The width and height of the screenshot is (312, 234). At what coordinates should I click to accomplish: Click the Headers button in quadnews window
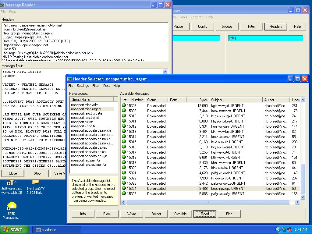point(276,27)
